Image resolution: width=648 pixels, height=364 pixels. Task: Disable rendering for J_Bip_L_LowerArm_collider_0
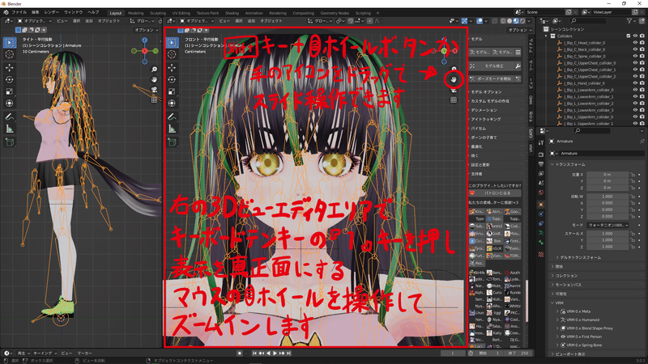click(x=642, y=90)
